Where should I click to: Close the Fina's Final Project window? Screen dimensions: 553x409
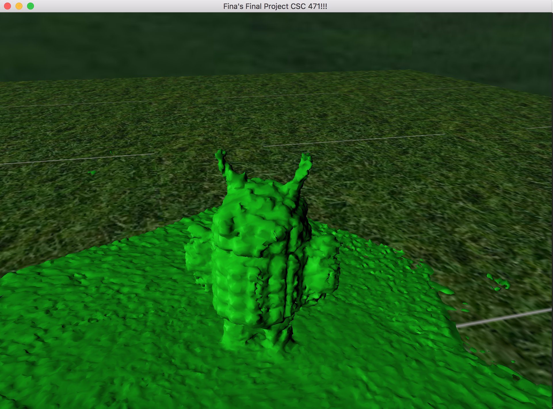pyautogui.click(x=7, y=6)
